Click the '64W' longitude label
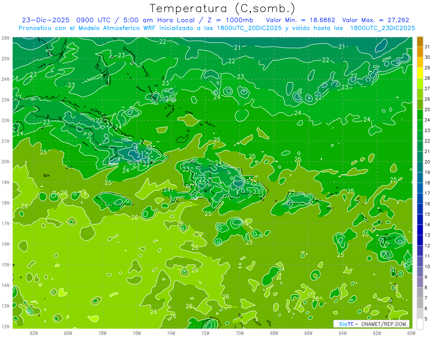This screenshot has height=338, width=437. pyautogui.click(x=343, y=333)
